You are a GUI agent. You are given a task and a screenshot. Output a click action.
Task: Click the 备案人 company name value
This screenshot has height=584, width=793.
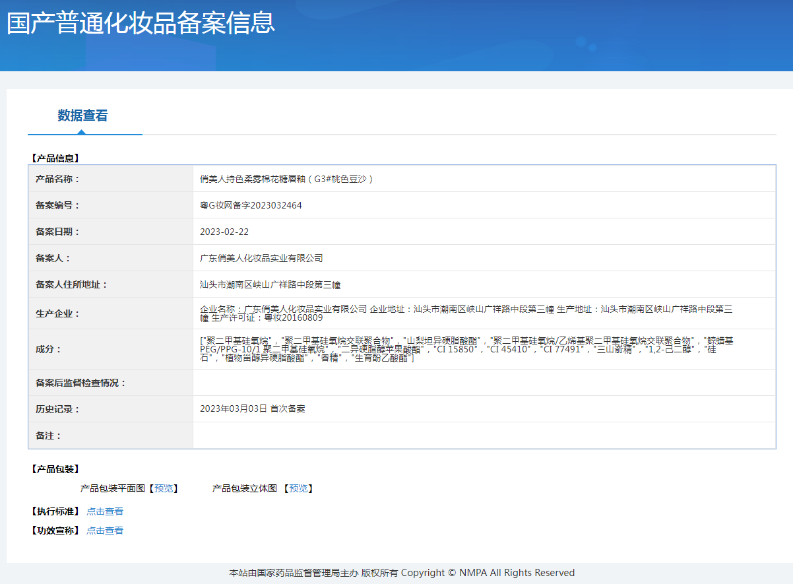[x=261, y=258]
